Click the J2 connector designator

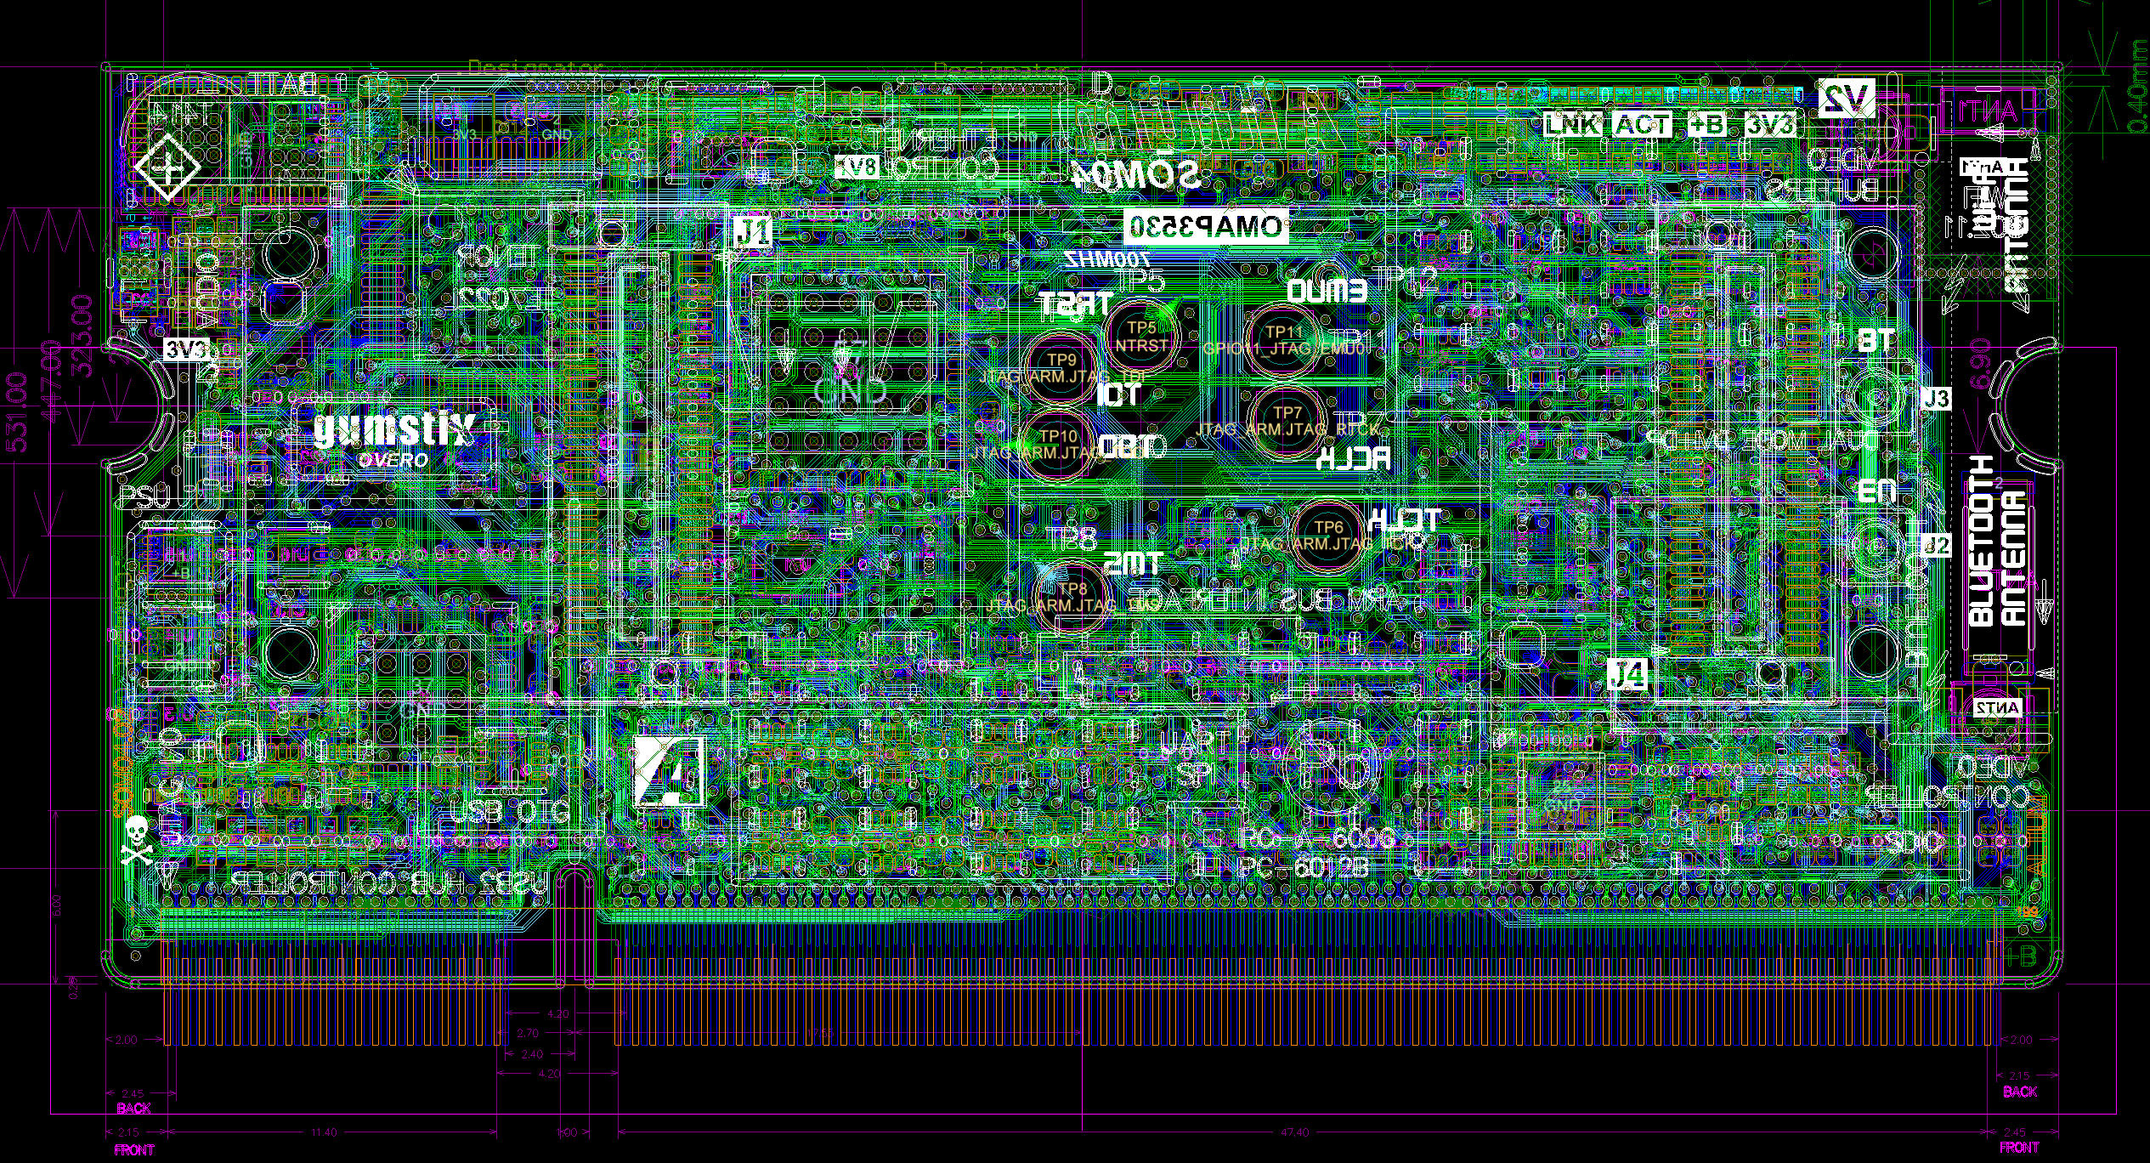click(x=1937, y=545)
